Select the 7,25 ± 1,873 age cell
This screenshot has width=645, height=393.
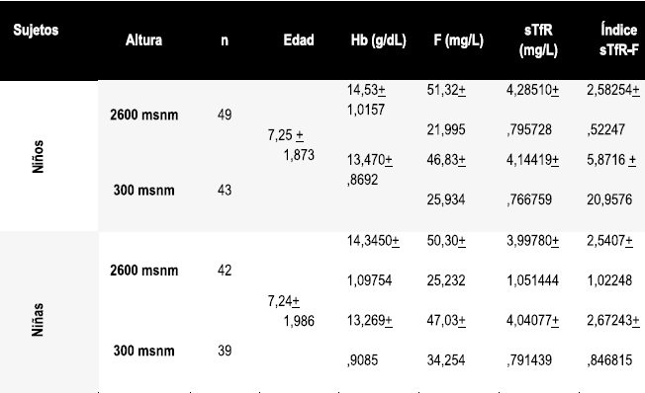click(291, 145)
